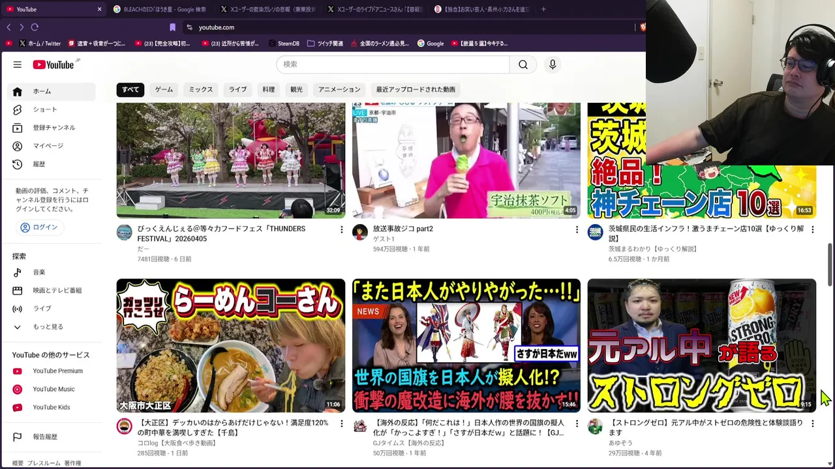This screenshot has height=469, width=835.
Task: Play the 世界の国旗 擬人化 thumbnail
Action: [x=466, y=346]
